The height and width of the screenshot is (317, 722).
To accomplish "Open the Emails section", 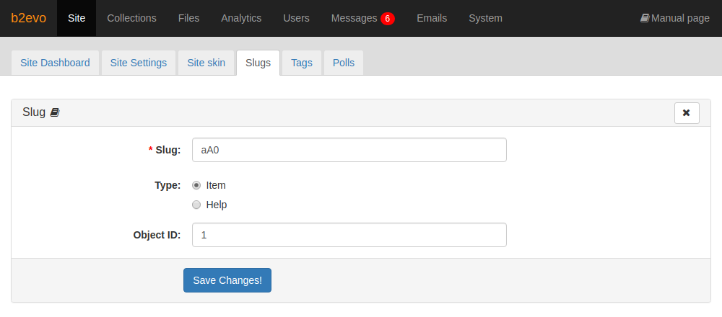I will click(x=432, y=18).
